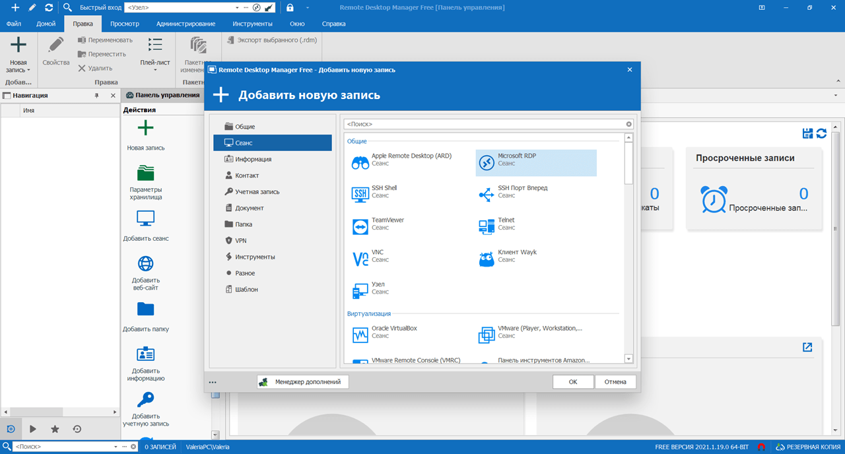
Task: Click entry list vertical scrollbar thumb
Action: tap(628, 162)
